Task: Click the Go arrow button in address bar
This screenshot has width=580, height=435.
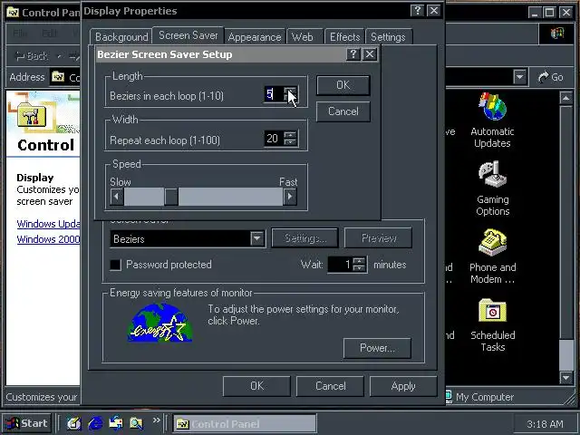Action: 550,77
